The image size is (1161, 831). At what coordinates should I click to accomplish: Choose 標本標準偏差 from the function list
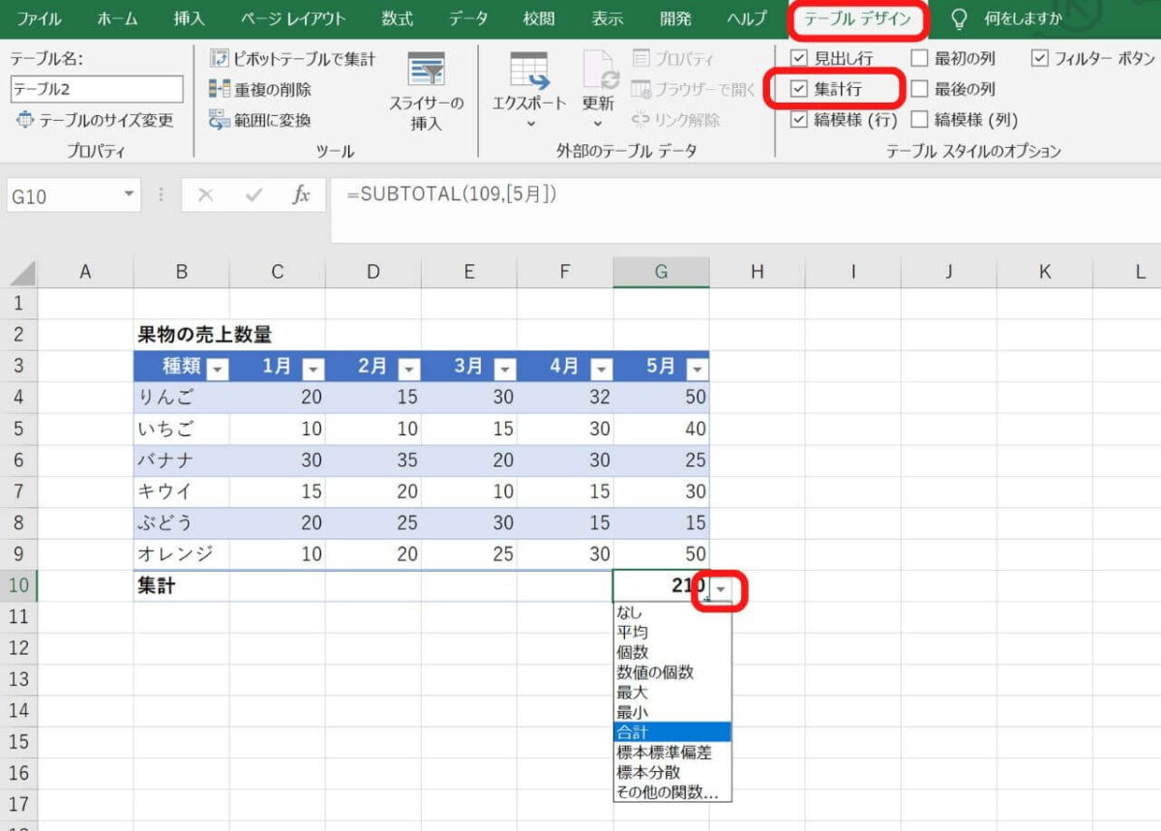[672, 752]
